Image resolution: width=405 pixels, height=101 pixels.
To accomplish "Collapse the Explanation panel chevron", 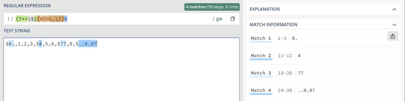I will pos(394,9).
